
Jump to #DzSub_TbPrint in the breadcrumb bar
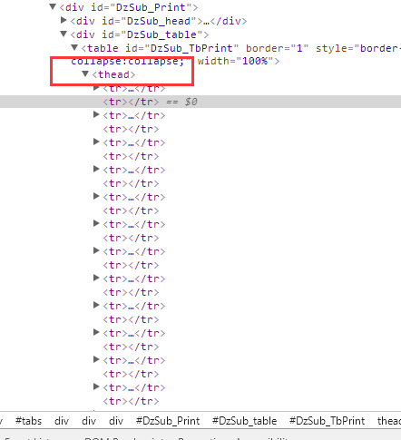click(327, 421)
